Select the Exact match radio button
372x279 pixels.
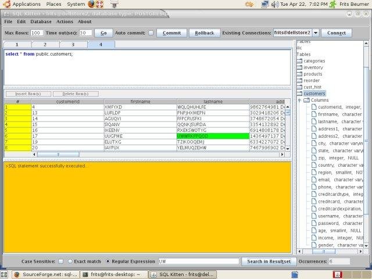(70, 262)
